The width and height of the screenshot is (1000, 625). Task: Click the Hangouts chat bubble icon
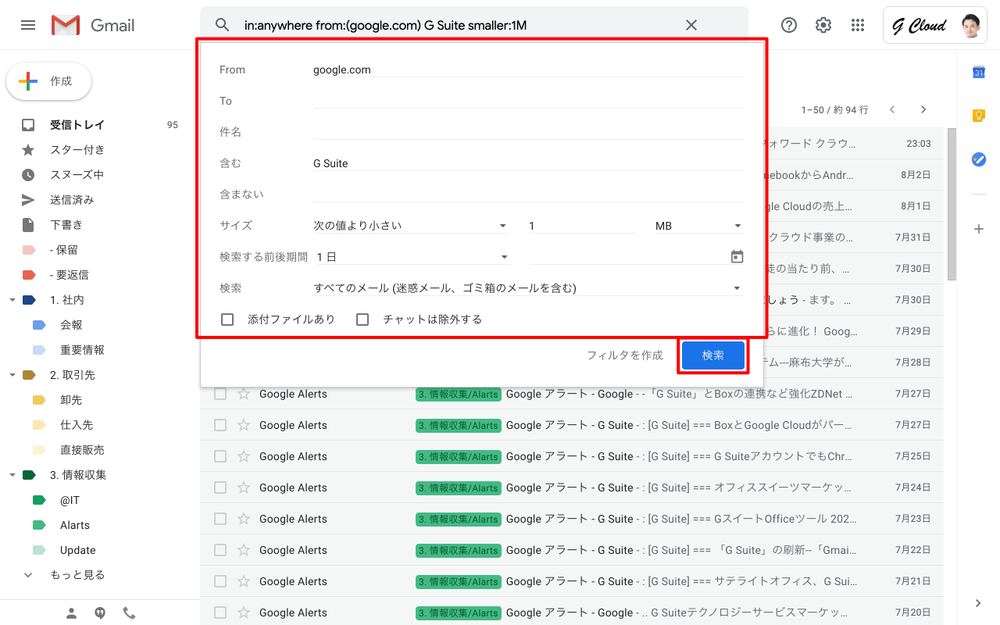(x=100, y=613)
